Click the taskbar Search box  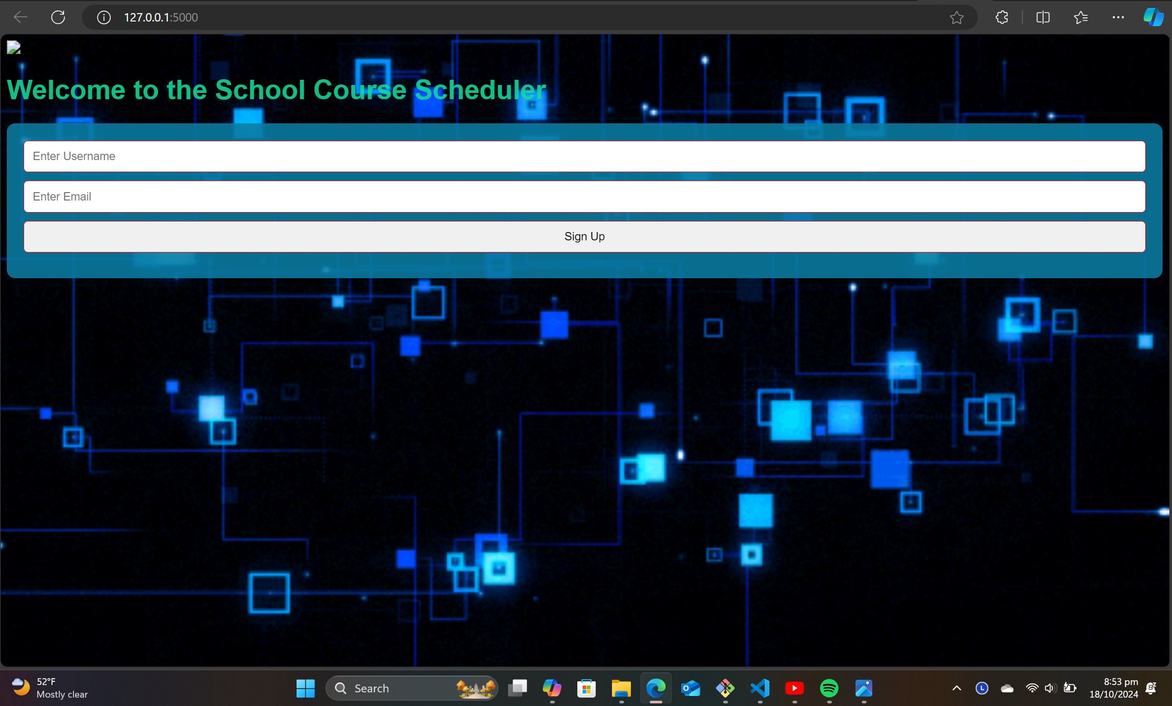click(x=399, y=688)
